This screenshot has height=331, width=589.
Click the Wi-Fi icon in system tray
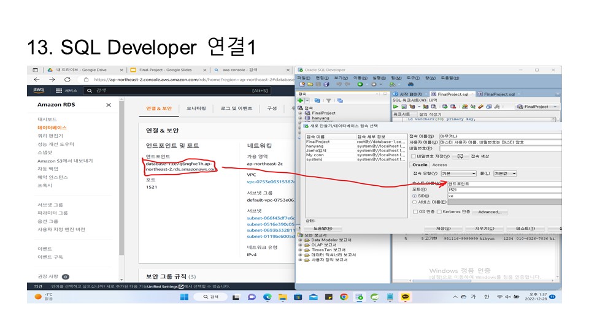[x=499, y=297]
